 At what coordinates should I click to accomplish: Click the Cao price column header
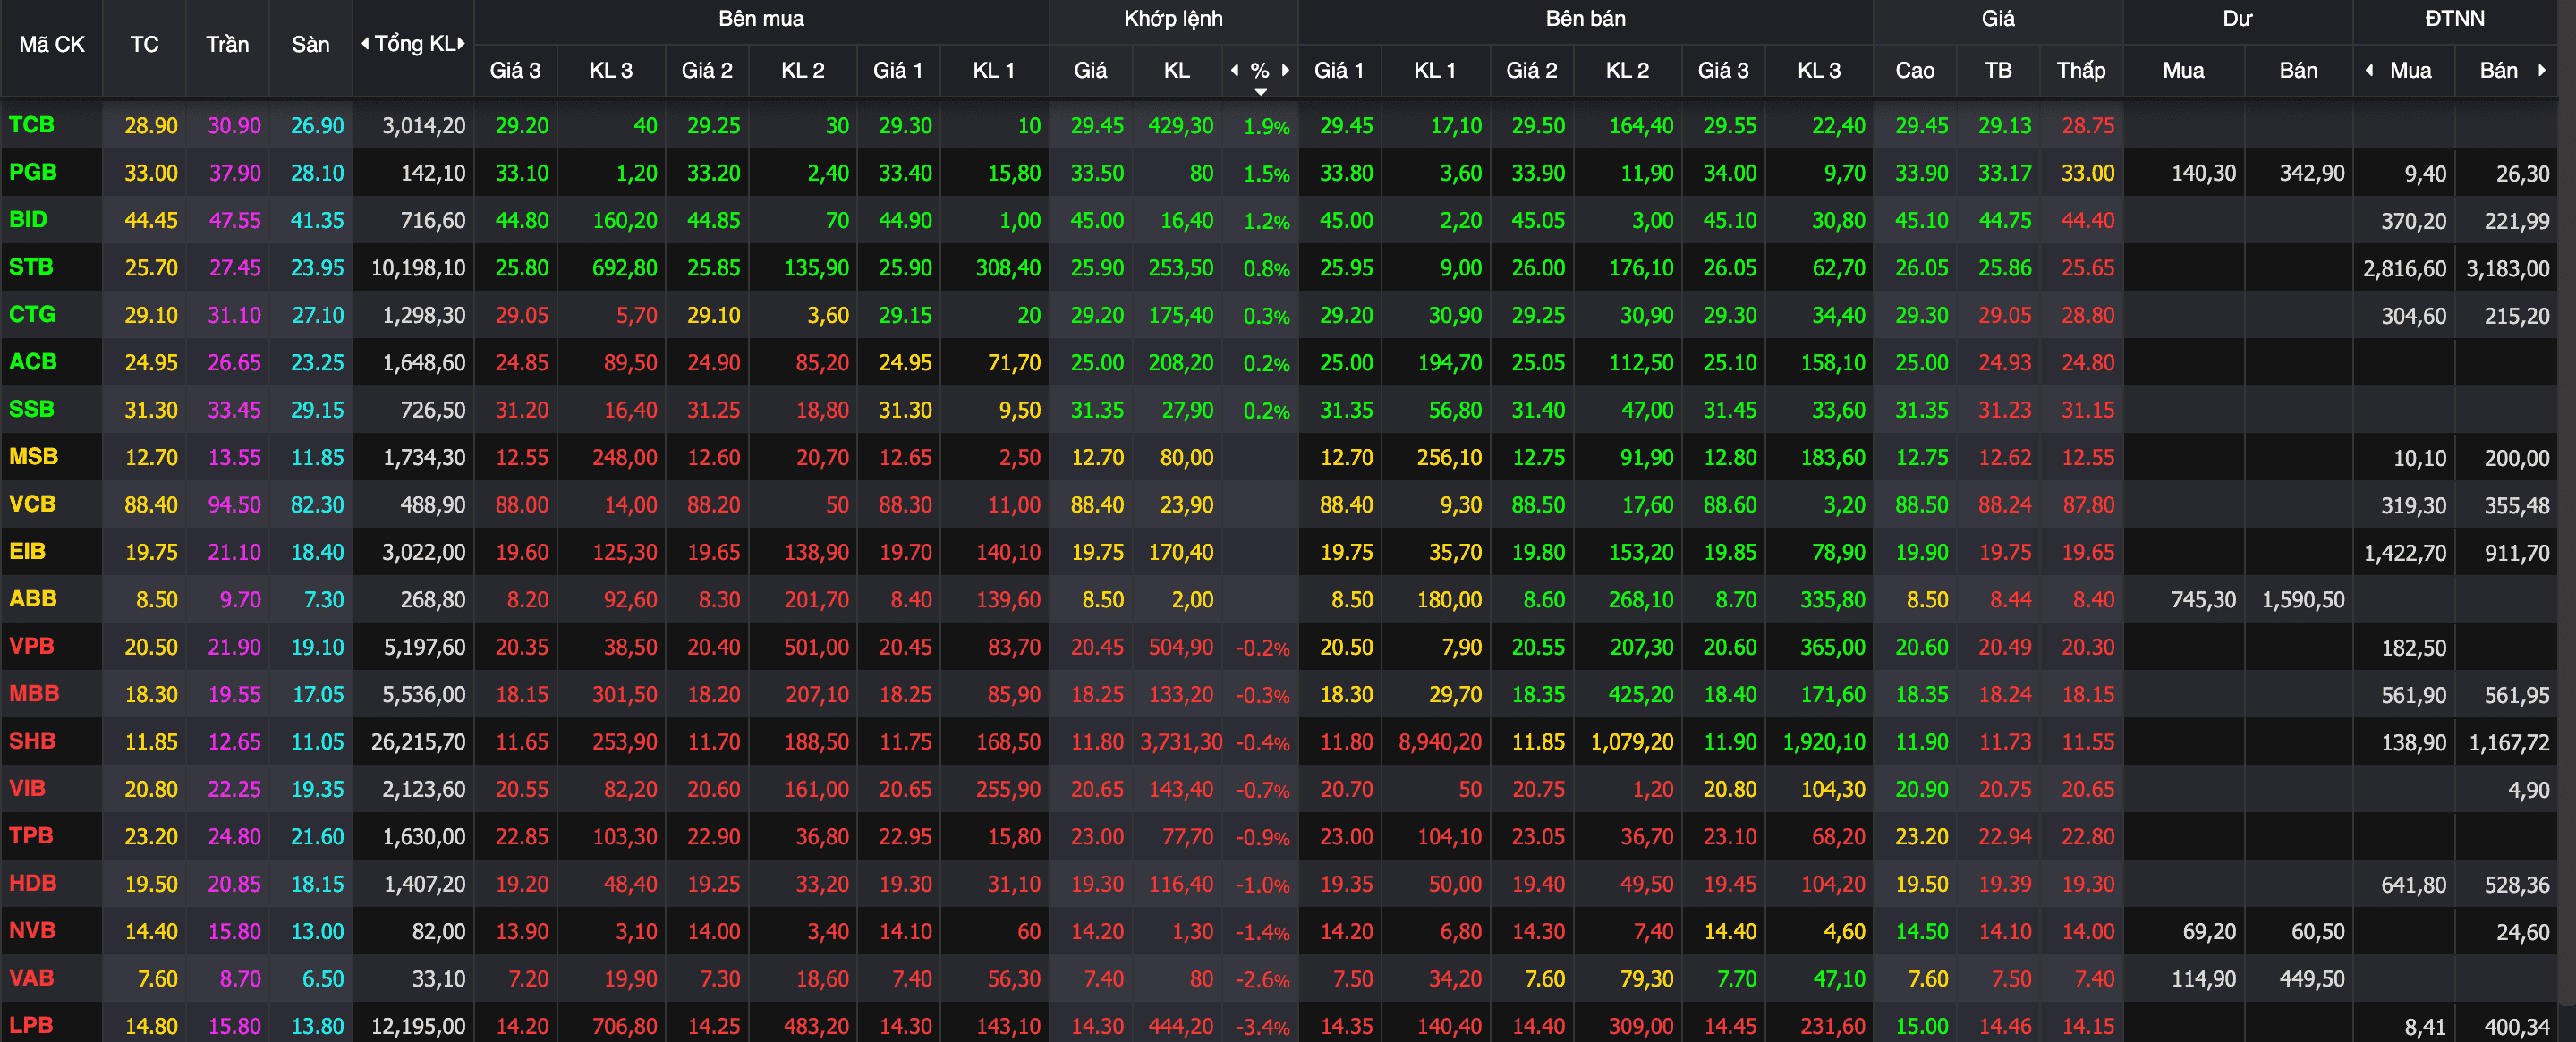(x=1914, y=71)
